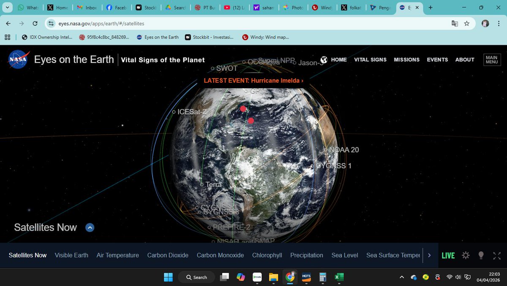
Task: Select the Chlorophyll layer
Action: (x=267, y=255)
